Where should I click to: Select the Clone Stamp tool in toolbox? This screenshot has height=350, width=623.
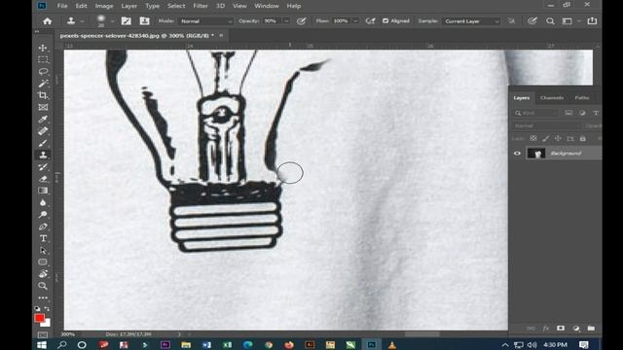click(43, 155)
